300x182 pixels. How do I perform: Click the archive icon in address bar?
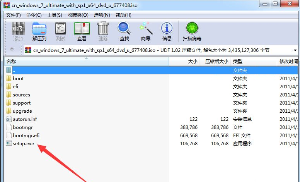(x=28, y=50)
